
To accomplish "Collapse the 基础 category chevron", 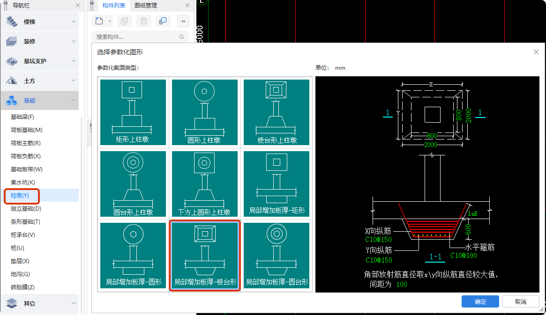I will tap(74, 100).
